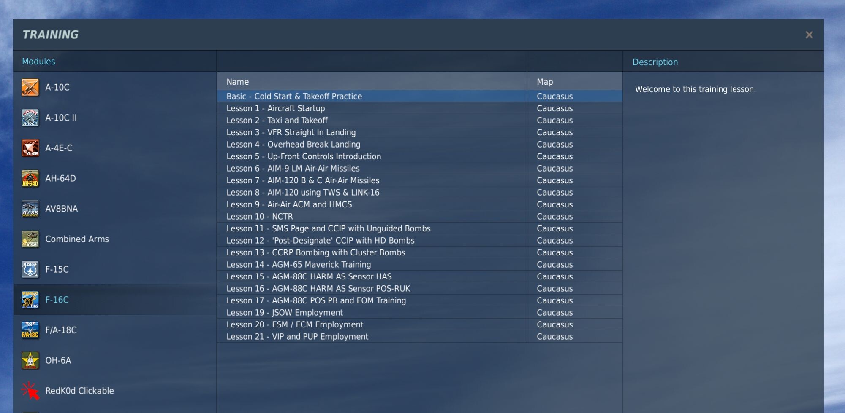Choose AH-64D module label
This screenshot has width=845, height=413.
tap(60, 178)
